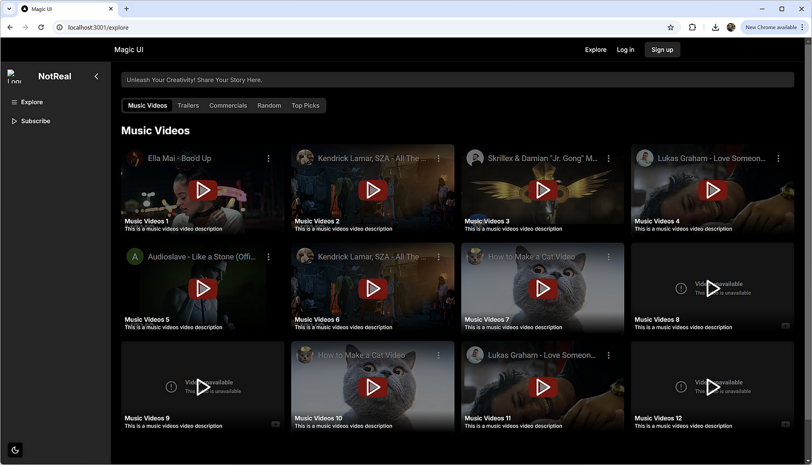Play the Music Videos 2 video
Screen dimensions: 812x465
[x=373, y=190]
